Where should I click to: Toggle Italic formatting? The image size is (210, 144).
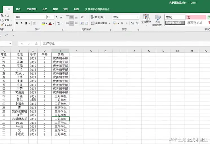tap(21, 23)
